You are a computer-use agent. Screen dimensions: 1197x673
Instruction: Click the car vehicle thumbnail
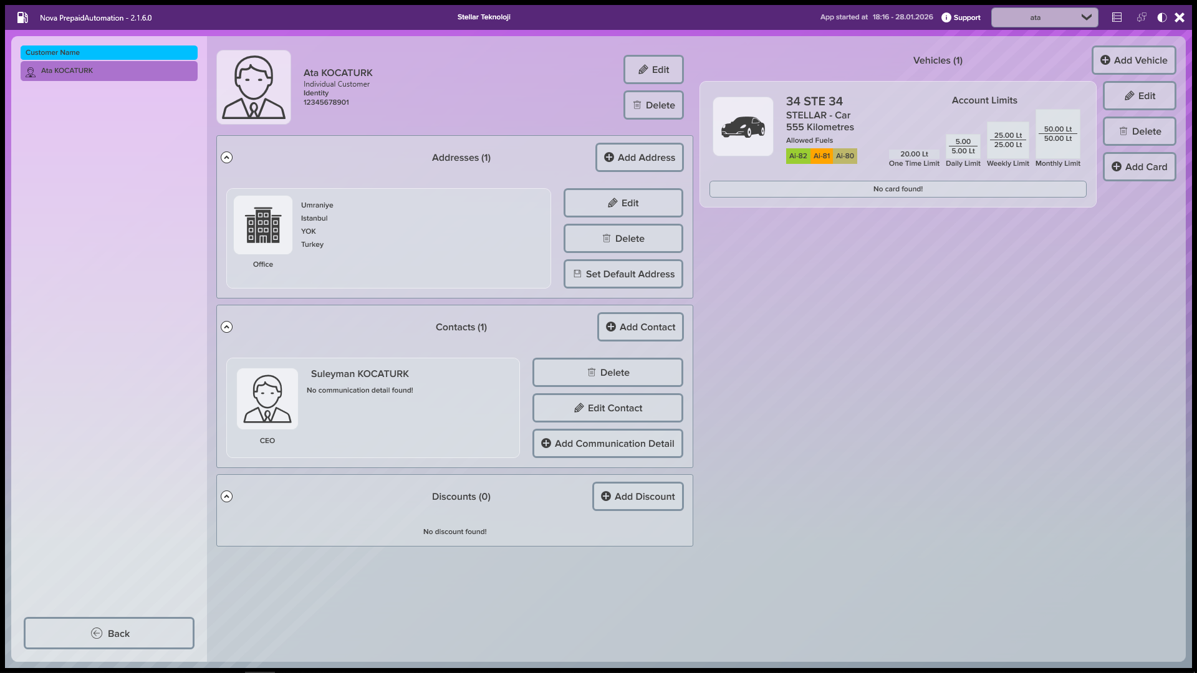coord(743,127)
